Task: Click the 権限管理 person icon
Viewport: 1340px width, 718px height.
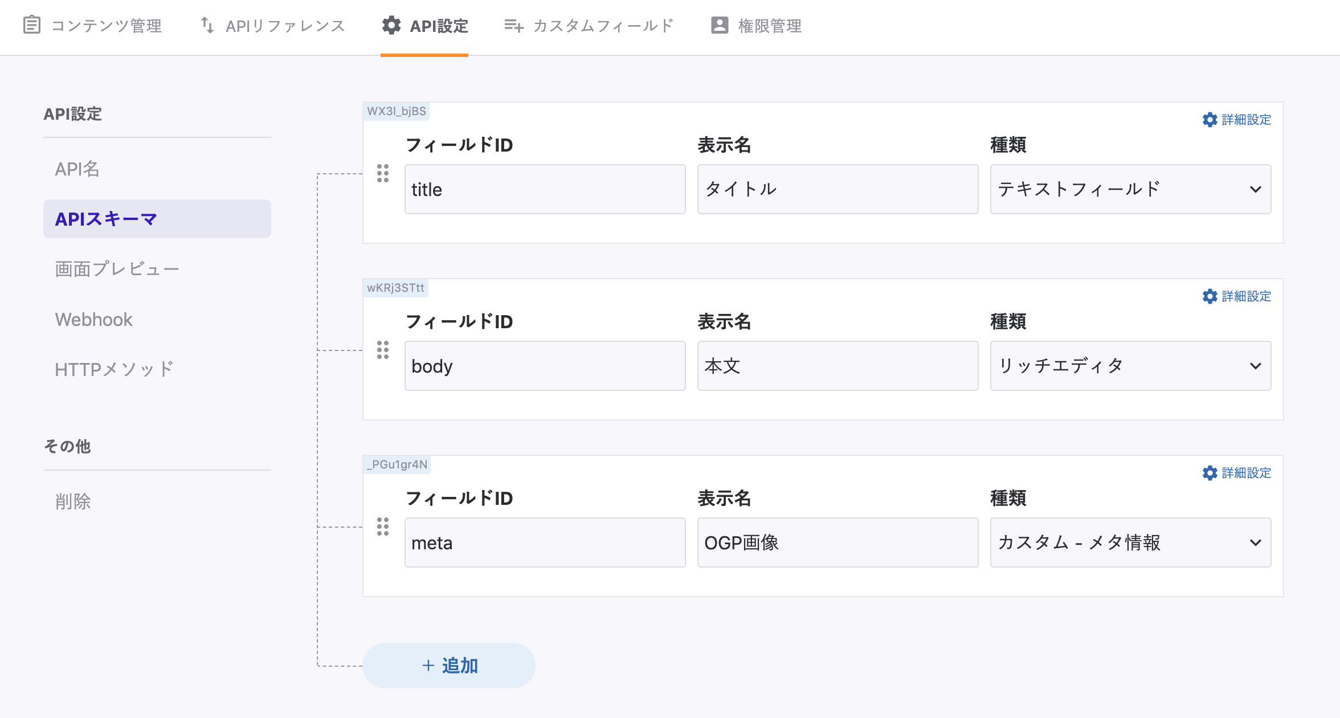Action: 720,25
